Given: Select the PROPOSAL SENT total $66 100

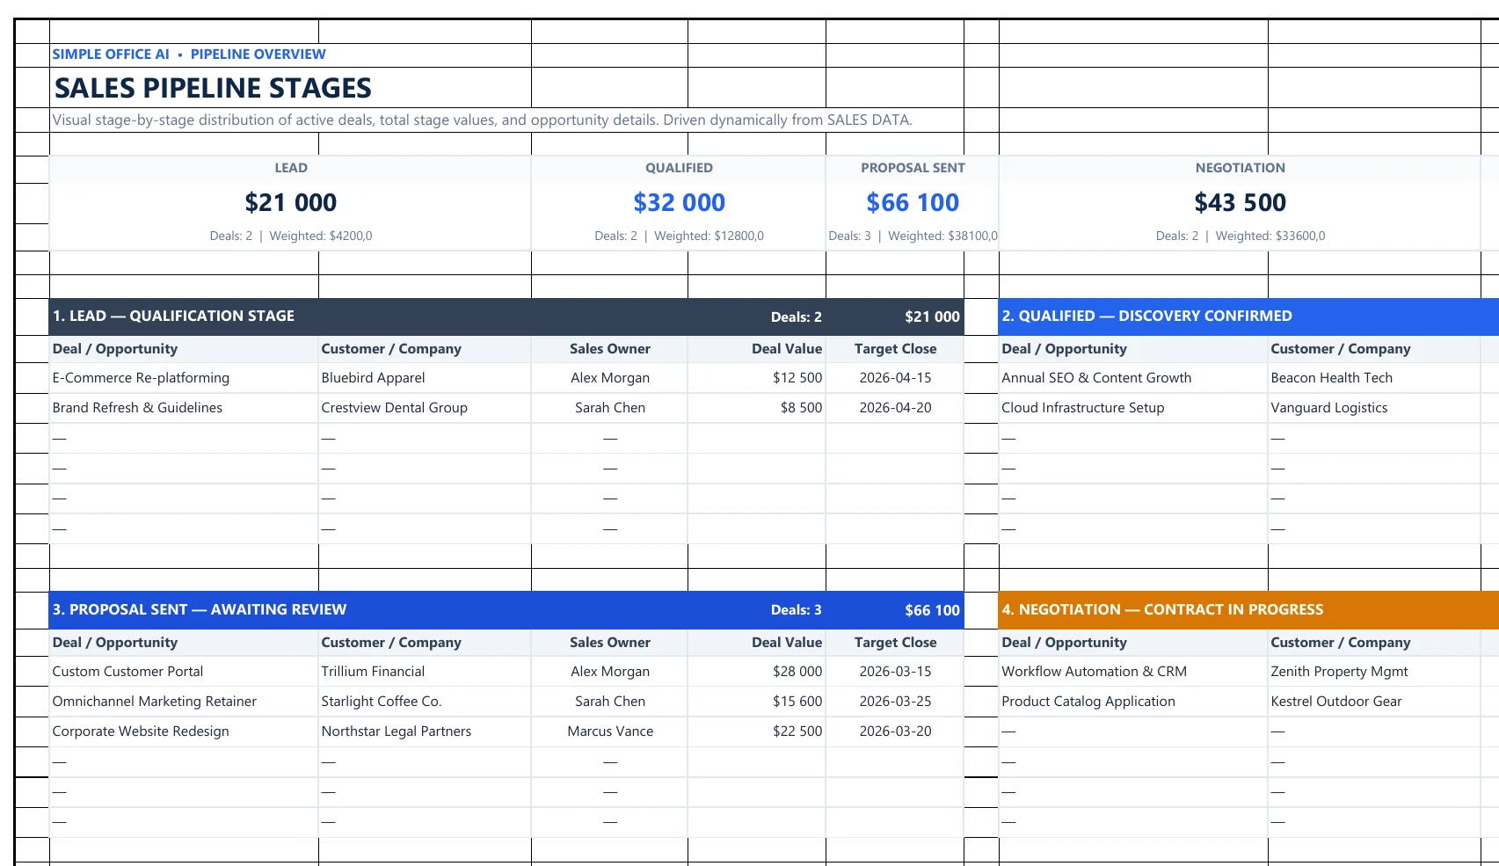Looking at the screenshot, I should pos(913,203).
